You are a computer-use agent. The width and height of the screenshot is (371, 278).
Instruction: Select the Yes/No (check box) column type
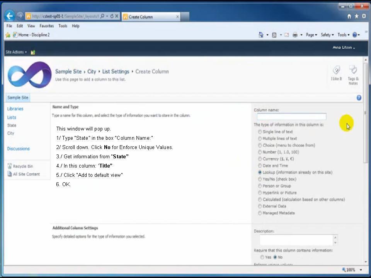(x=260, y=179)
